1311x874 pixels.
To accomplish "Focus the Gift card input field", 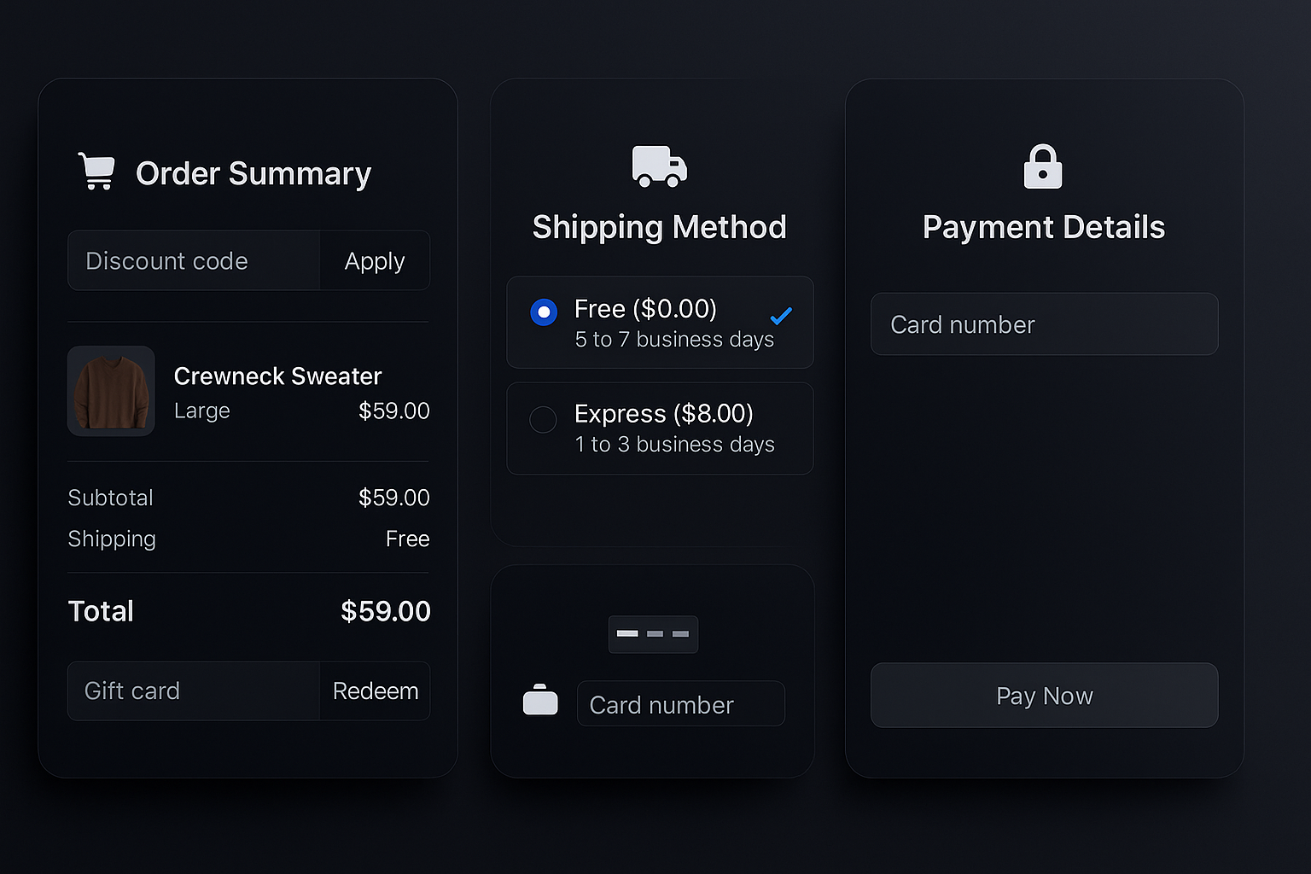I will 194,691.
